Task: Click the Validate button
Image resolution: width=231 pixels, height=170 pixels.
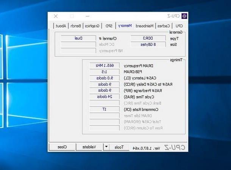Action: coord(89,147)
